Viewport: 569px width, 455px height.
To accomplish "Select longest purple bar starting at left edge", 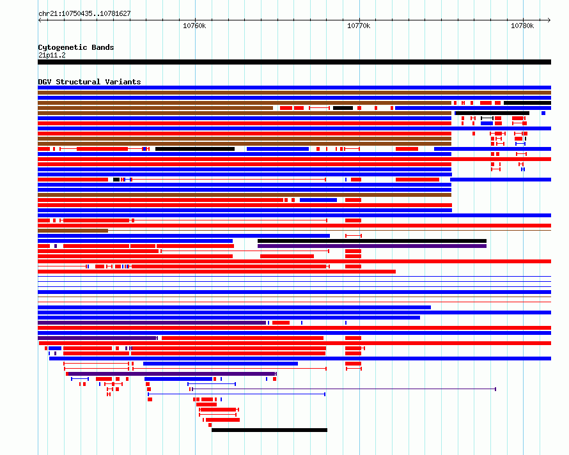I will [x=152, y=323].
